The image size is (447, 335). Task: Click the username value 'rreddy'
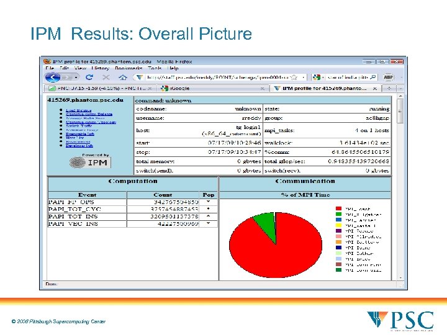(251, 118)
